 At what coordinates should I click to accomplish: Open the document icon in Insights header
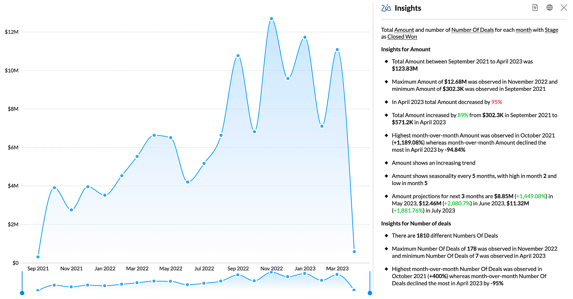(535, 8)
